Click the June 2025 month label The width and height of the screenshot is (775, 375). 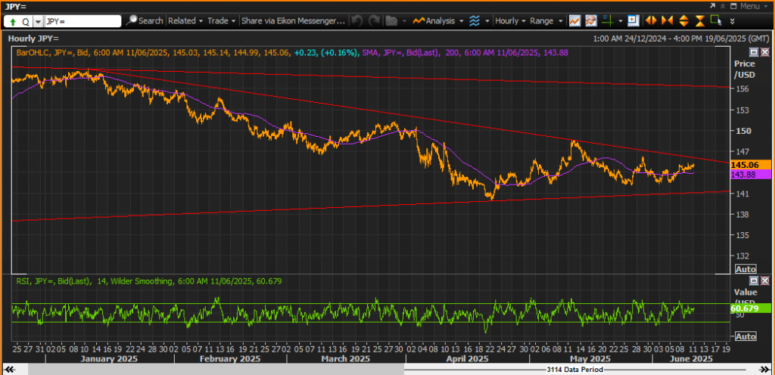(x=691, y=358)
